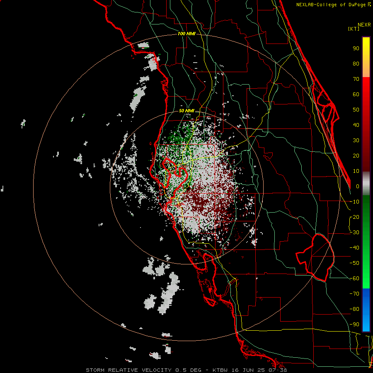Click the Storm Relative Velocity caption text
The height and width of the screenshot is (373, 373).
tap(186, 370)
